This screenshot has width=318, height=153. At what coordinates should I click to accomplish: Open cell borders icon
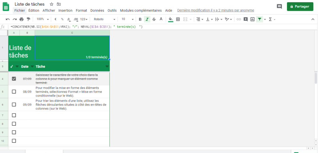point(178,19)
